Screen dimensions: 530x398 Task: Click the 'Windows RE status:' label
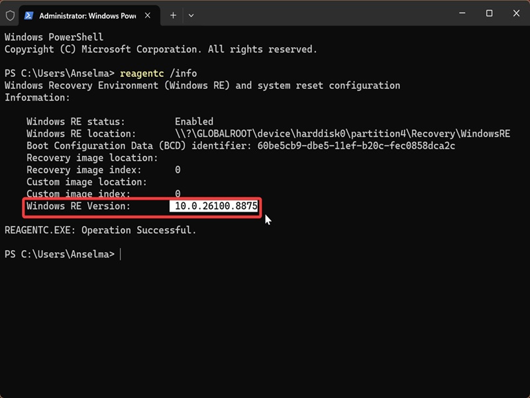pos(76,121)
